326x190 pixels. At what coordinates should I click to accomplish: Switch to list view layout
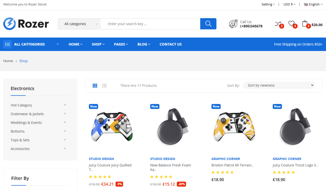click(x=104, y=85)
